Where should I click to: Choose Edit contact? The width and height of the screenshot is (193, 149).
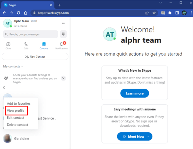[15, 118]
